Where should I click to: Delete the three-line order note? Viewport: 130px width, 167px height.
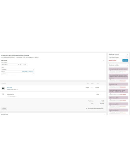(123, 81)
